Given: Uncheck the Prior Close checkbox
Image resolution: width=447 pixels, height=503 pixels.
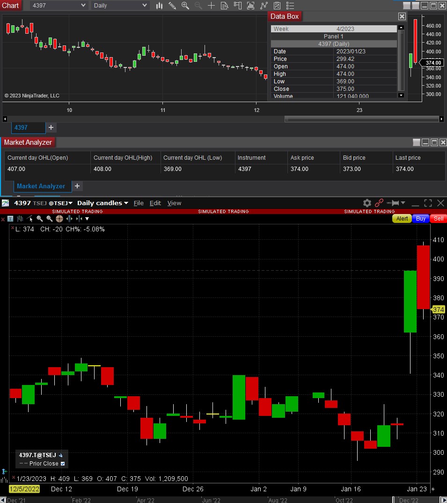Looking at the screenshot, I should click(x=63, y=464).
